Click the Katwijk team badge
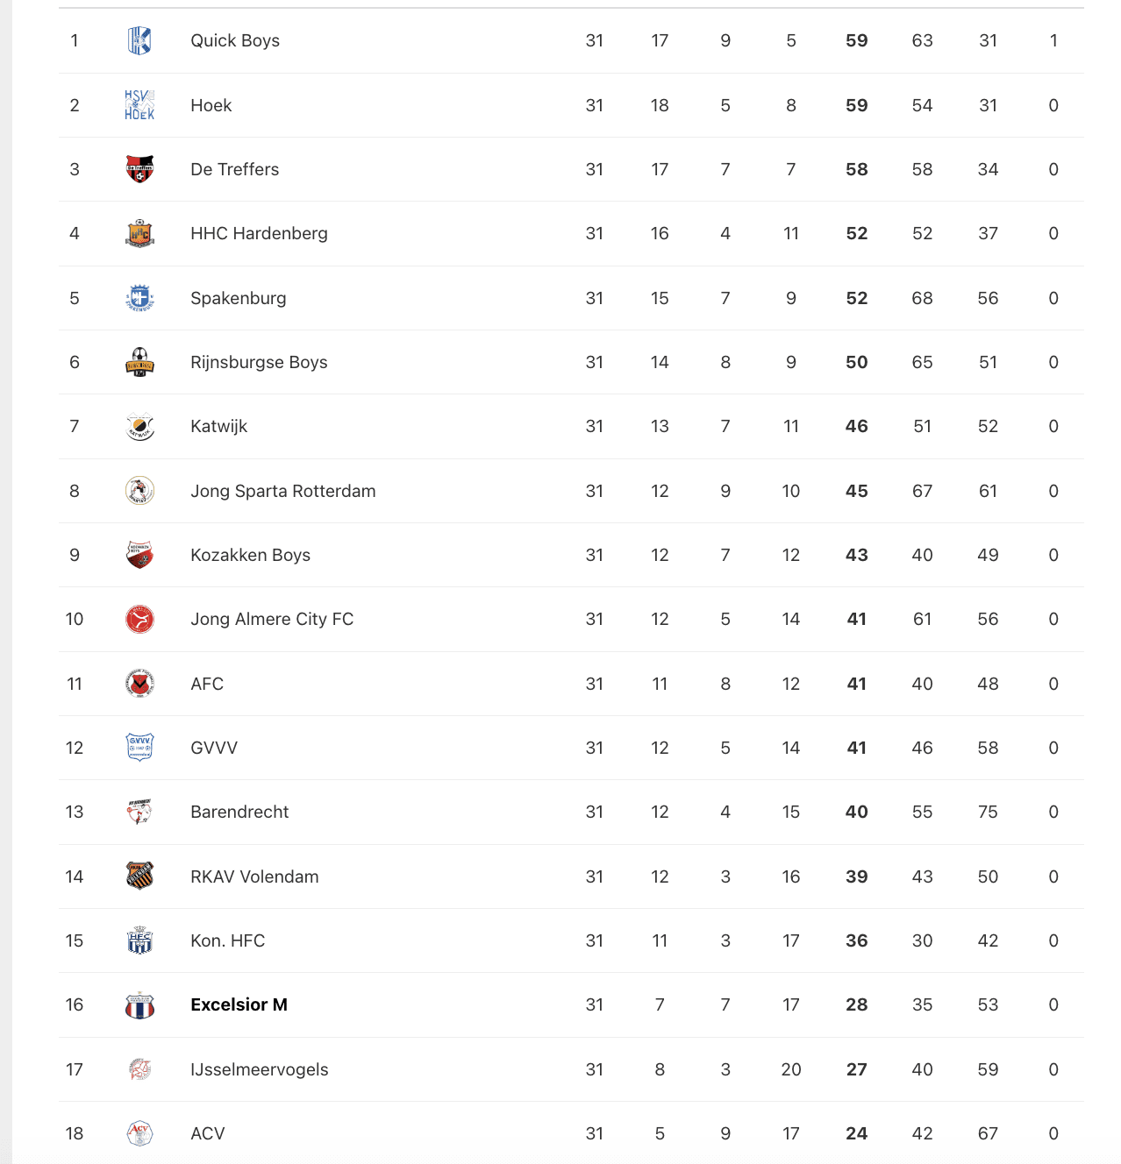 tap(139, 426)
